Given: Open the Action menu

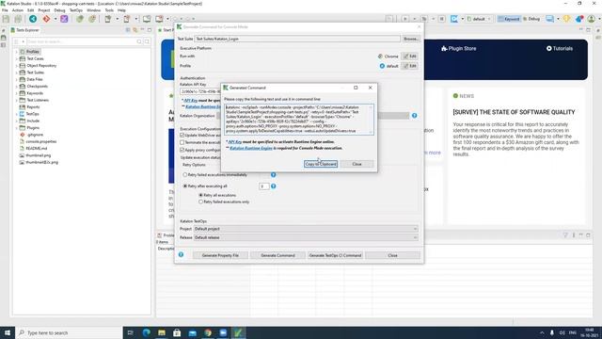Looking at the screenshot, I should 18,10.
